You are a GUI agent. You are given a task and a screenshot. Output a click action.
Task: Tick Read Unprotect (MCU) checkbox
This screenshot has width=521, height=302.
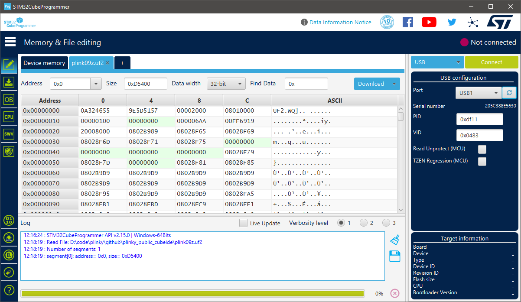(482, 149)
